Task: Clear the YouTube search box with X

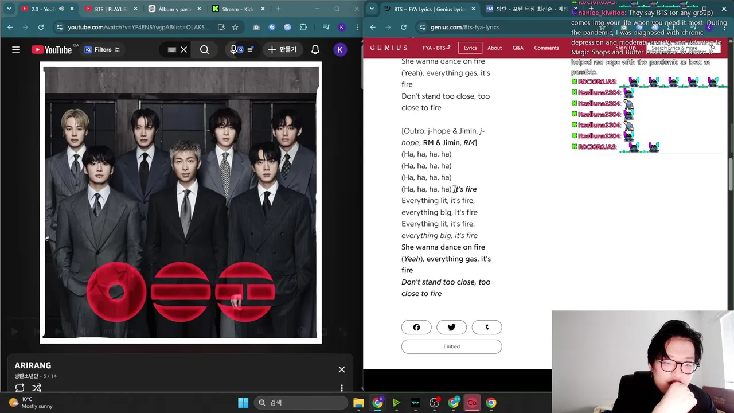Action: [x=183, y=50]
